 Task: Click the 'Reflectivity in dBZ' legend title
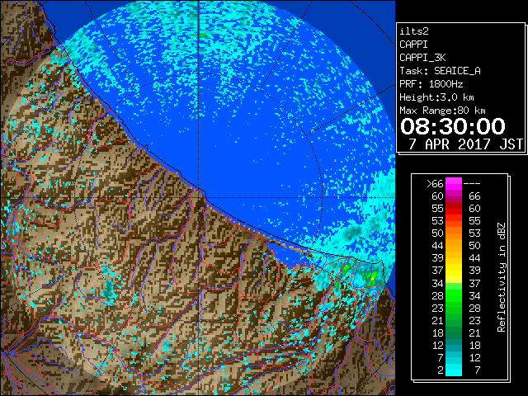pos(502,277)
